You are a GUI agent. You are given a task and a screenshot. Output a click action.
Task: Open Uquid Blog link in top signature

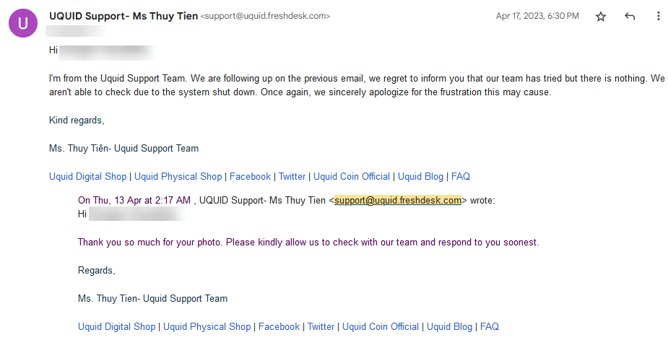click(420, 176)
